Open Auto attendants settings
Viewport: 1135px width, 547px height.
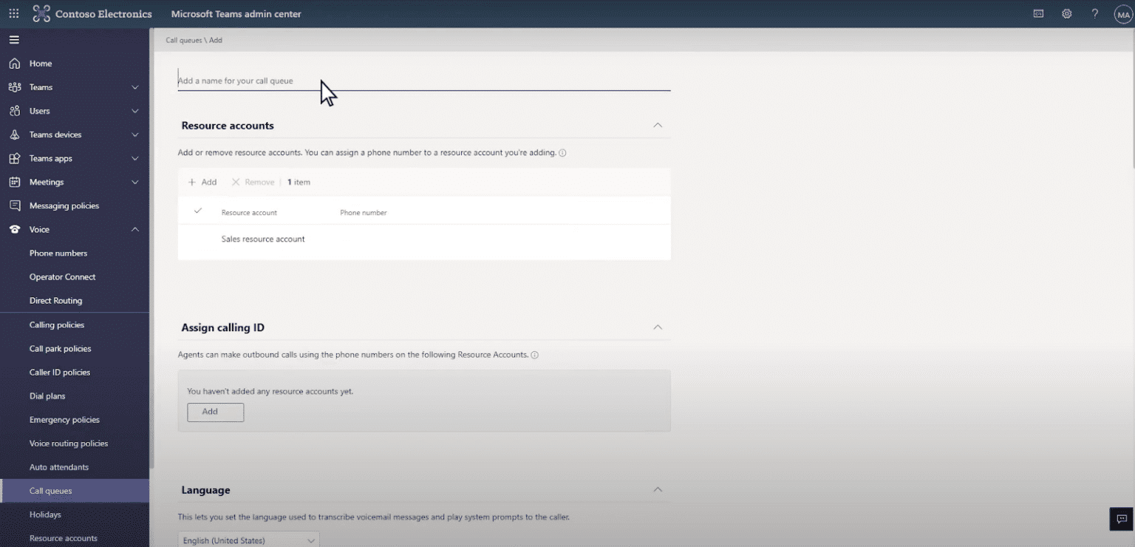pos(59,466)
